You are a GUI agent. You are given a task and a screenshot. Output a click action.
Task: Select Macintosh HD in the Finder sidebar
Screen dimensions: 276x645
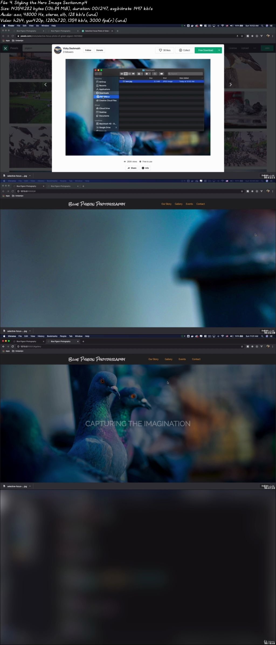pyautogui.click(x=106, y=124)
